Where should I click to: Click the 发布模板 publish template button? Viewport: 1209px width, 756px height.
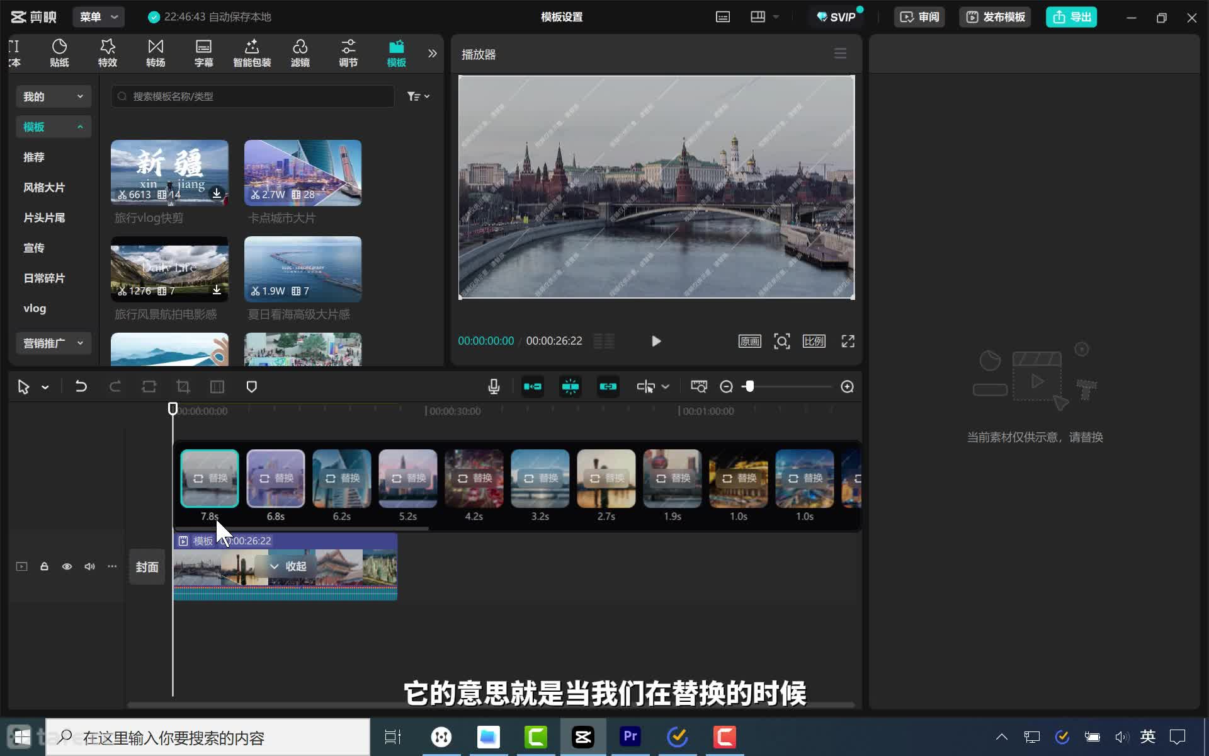coord(996,17)
